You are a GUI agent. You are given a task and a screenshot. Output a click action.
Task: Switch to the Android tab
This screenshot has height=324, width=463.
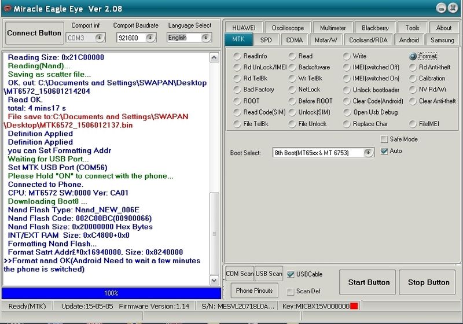409,40
